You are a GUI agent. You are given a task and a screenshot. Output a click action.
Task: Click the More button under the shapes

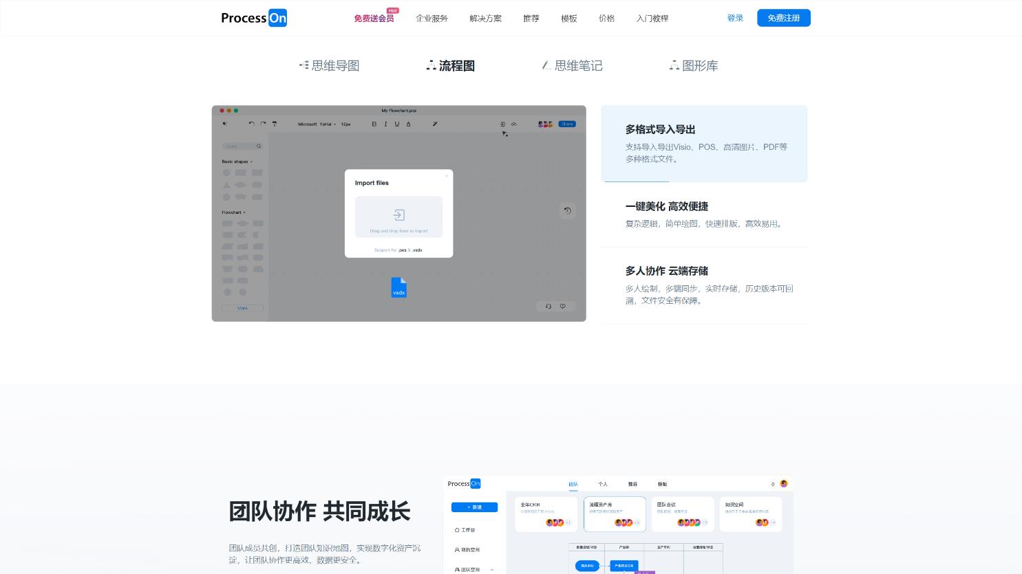(242, 308)
